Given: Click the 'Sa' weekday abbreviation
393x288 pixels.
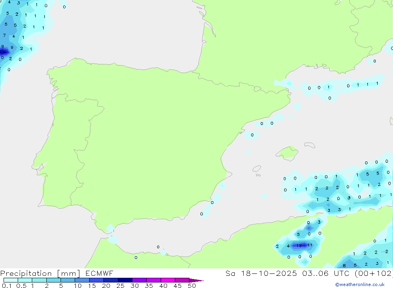Looking at the screenshot, I should pyautogui.click(x=230, y=273).
